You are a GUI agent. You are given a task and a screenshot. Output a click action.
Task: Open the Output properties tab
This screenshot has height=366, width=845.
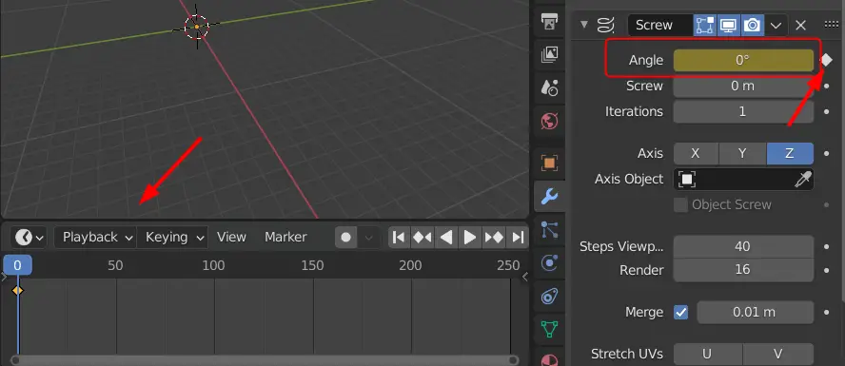click(549, 22)
